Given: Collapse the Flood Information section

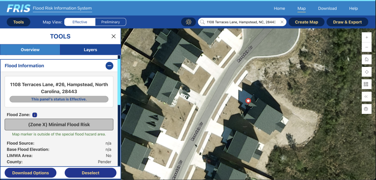Looking at the screenshot, I should point(109,66).
